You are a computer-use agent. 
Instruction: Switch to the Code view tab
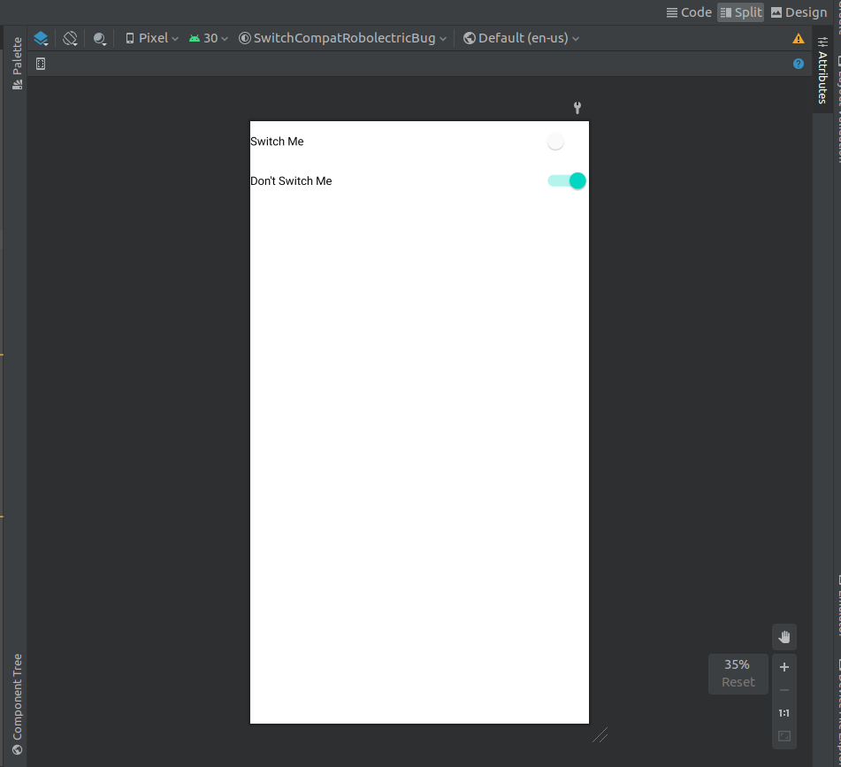[x=689, y=12]
